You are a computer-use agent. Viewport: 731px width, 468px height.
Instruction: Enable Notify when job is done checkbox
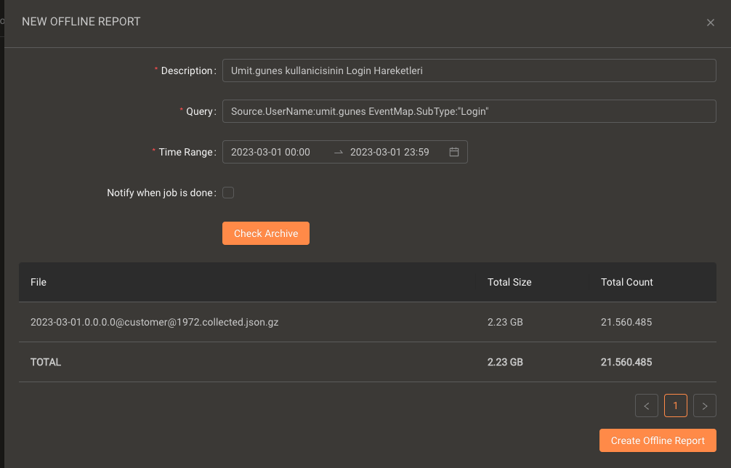pos(228,193)
